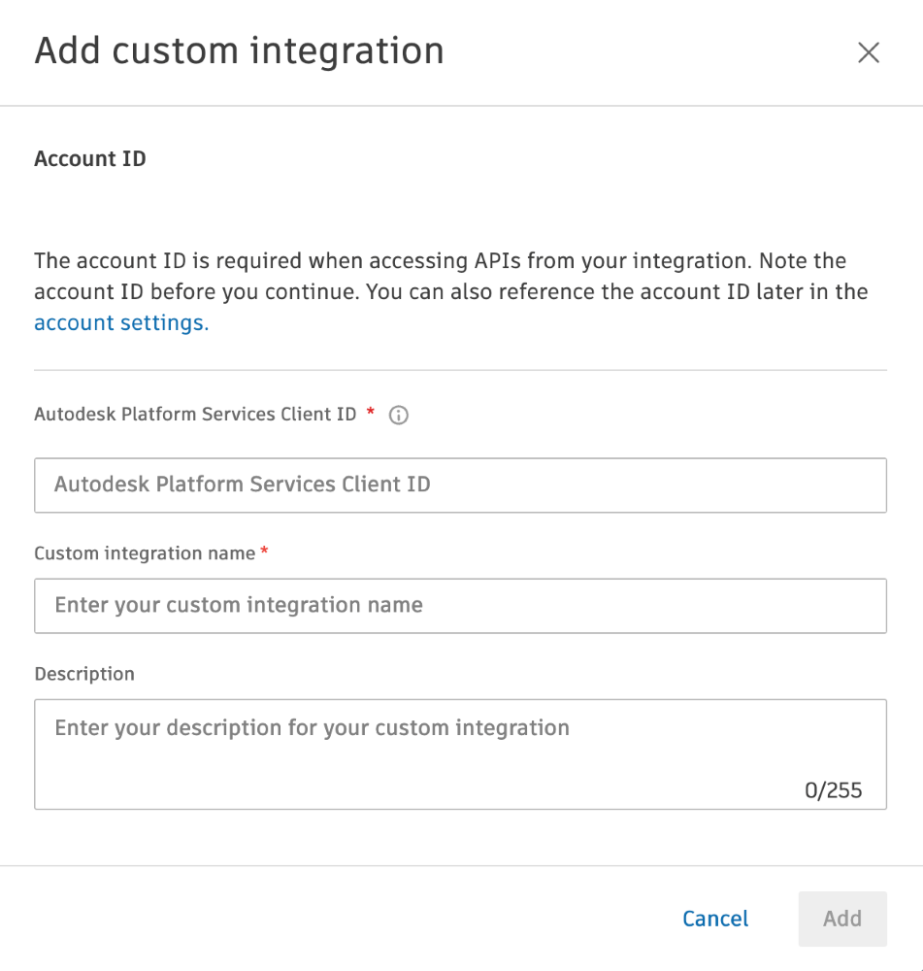
Task: Click the Add button
Action: (x=842, y=919)
